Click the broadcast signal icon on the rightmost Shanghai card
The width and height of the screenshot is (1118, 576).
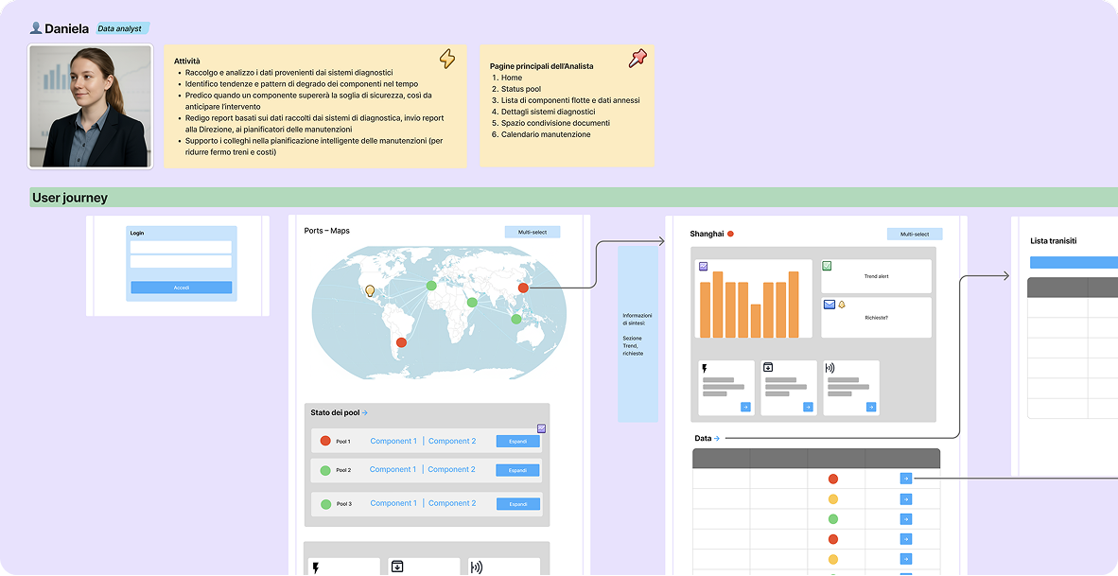(830, 369)
